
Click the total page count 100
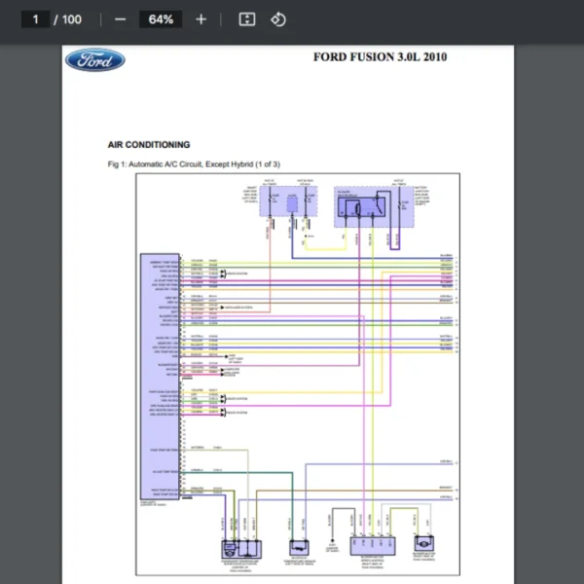click(72, 19)
